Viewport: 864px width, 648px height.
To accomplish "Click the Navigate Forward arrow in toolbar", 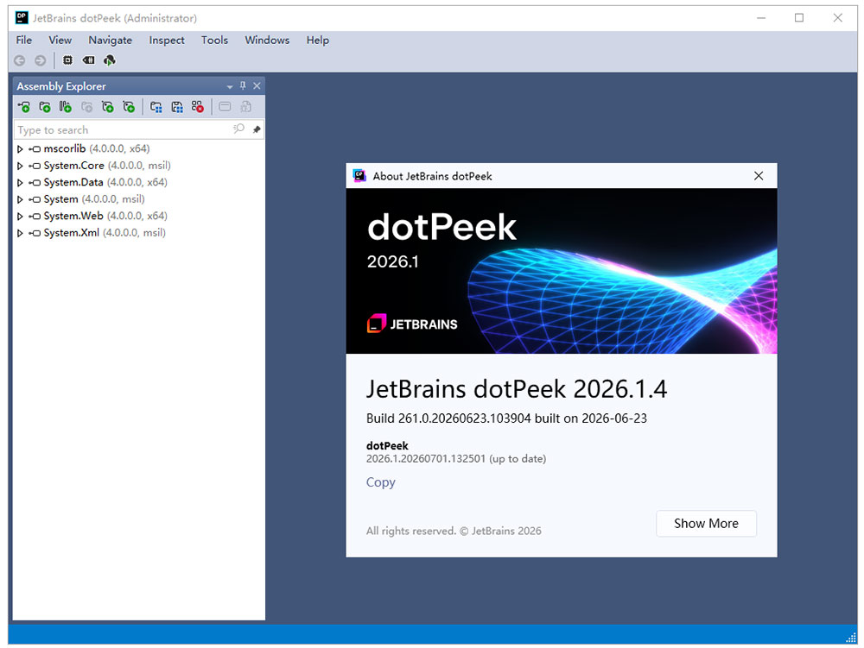I will pyautogui.click(x=41, y=60).
